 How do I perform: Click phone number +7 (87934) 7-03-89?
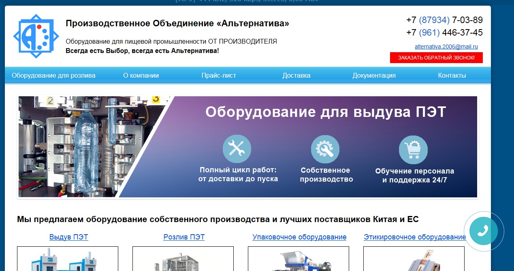click(x=444, y=20)
